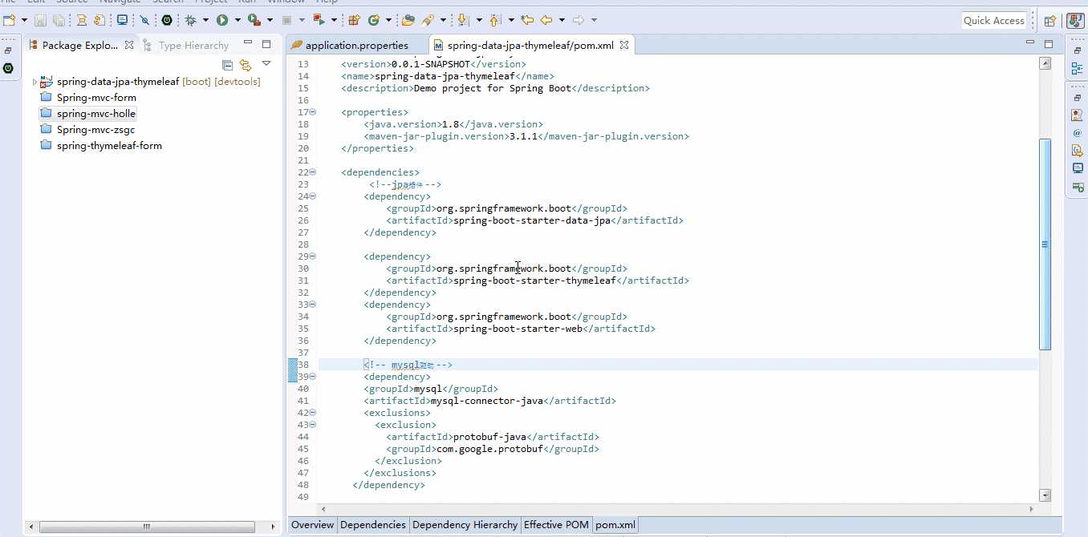Click the Relaunch red-green icon
This screenshot has width=1088, height=537.
(x=319, y=20)
